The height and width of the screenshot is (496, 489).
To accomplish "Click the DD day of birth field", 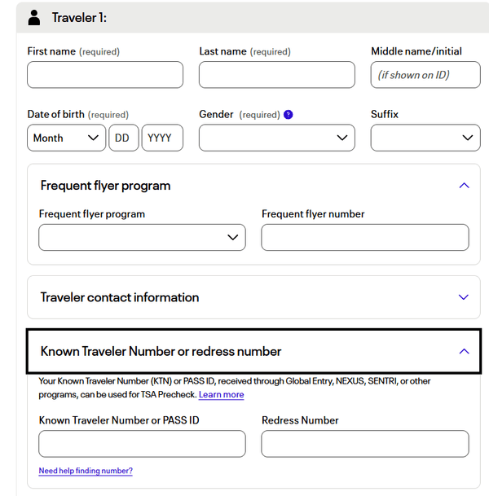I will tap(123, 138).
